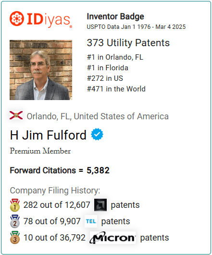Click the Micron company logo
This screenshot has width=212, height=255.
(x=112, y=238)
